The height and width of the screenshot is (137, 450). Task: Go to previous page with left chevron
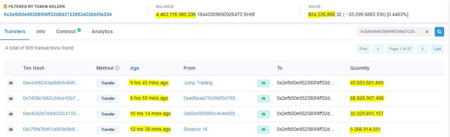pyautogui.click(x=378, y=49)
